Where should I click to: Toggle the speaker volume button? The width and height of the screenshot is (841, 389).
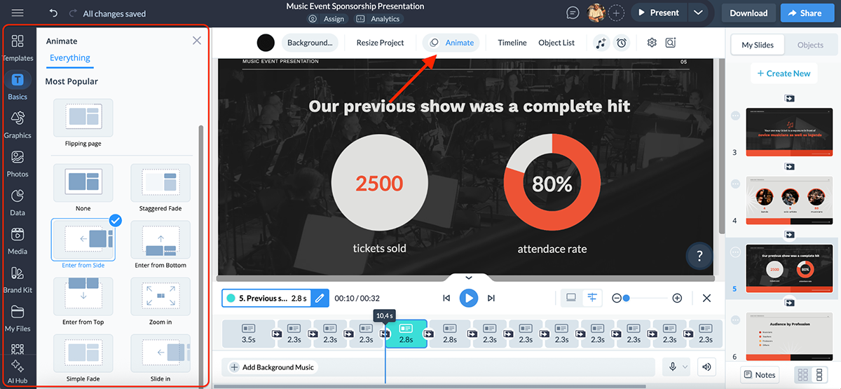[x=706, y=367]
